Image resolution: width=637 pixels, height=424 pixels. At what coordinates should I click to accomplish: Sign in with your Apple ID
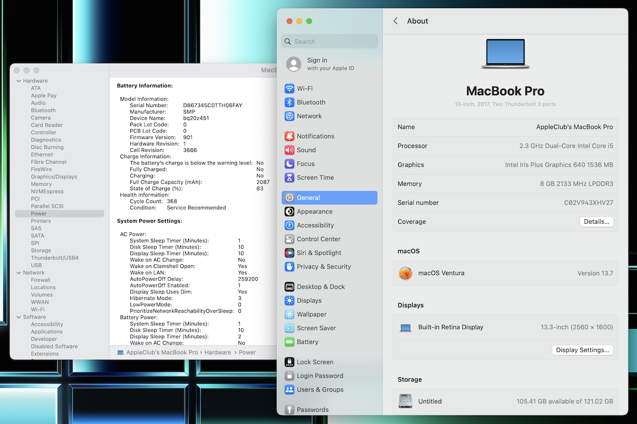point(330,64)
